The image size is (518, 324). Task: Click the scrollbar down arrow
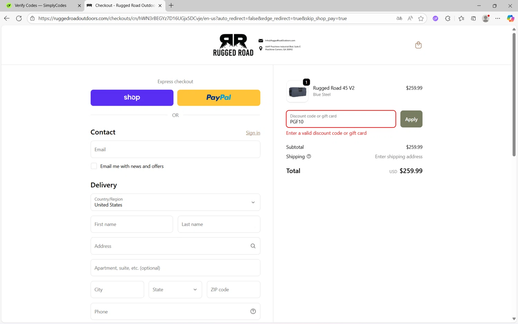coord(514,319)
